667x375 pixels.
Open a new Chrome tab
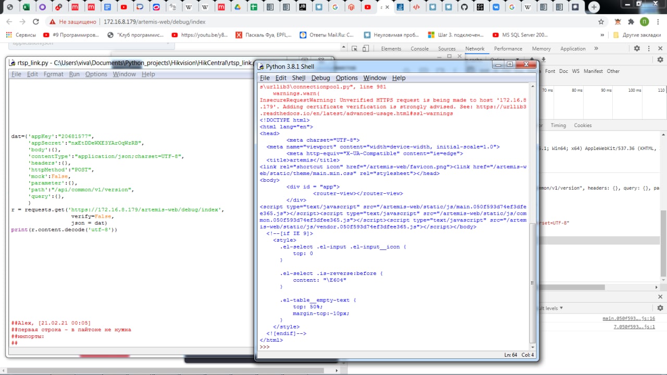(x=594, y=7)
